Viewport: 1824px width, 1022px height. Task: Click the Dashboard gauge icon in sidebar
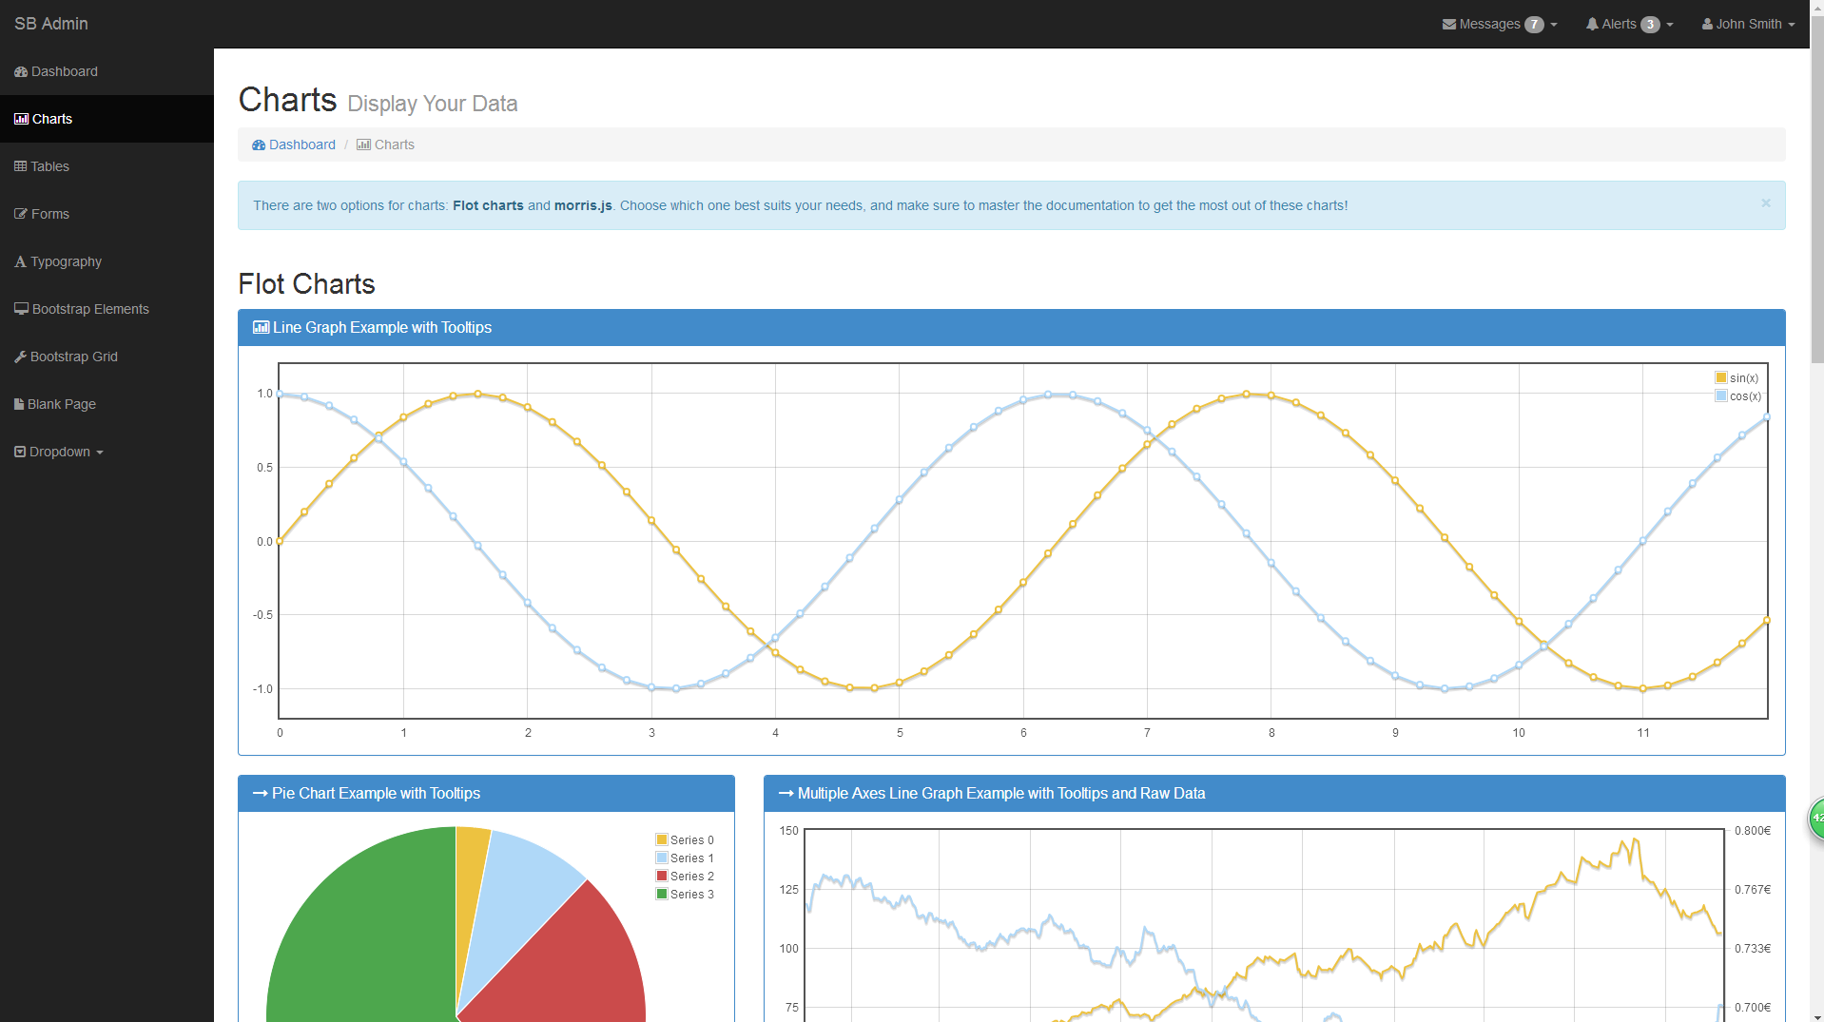coord(21,71)
